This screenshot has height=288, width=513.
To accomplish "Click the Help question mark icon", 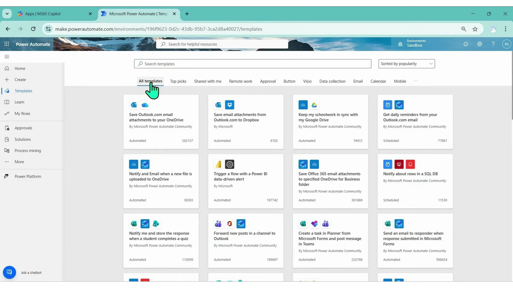I will [x=493, y=44].
